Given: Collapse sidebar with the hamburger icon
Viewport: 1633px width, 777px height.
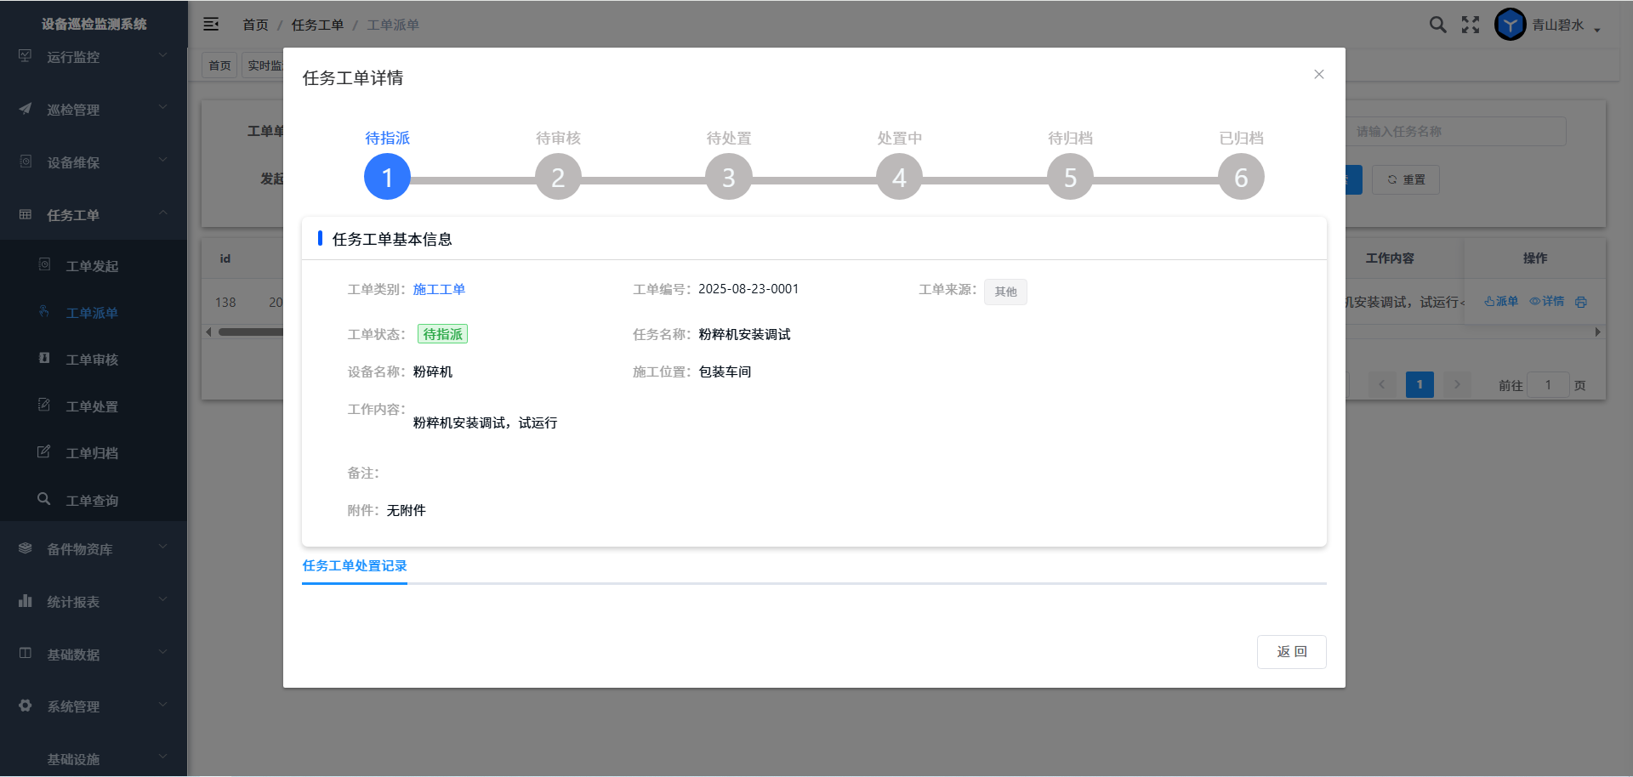Looking at the screenshot, I should pyautogui.click(x=211, y=25).
